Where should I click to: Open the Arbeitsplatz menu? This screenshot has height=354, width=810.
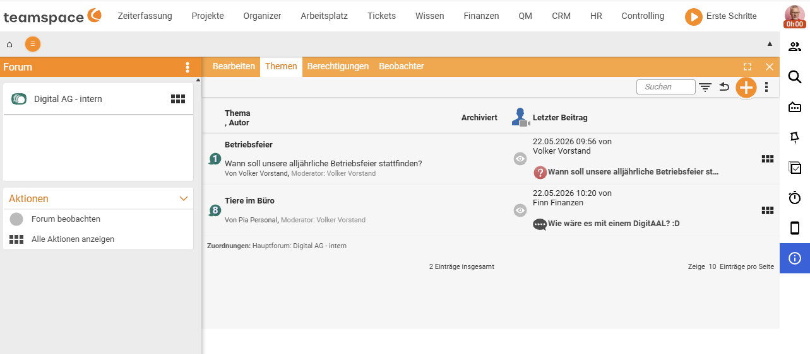tap(324, 16)
